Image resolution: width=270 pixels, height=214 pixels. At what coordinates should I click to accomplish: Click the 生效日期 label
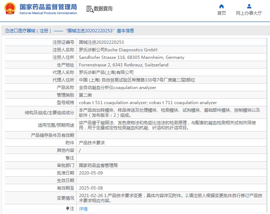65,181
